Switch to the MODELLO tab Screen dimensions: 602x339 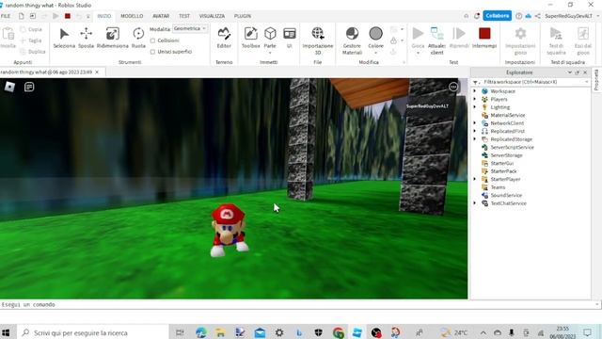[132, 16]
